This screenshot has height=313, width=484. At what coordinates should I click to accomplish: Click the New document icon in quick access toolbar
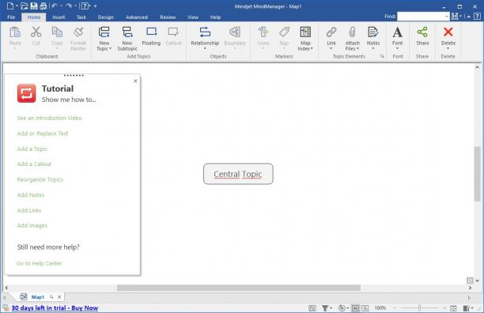click(10, 6)
